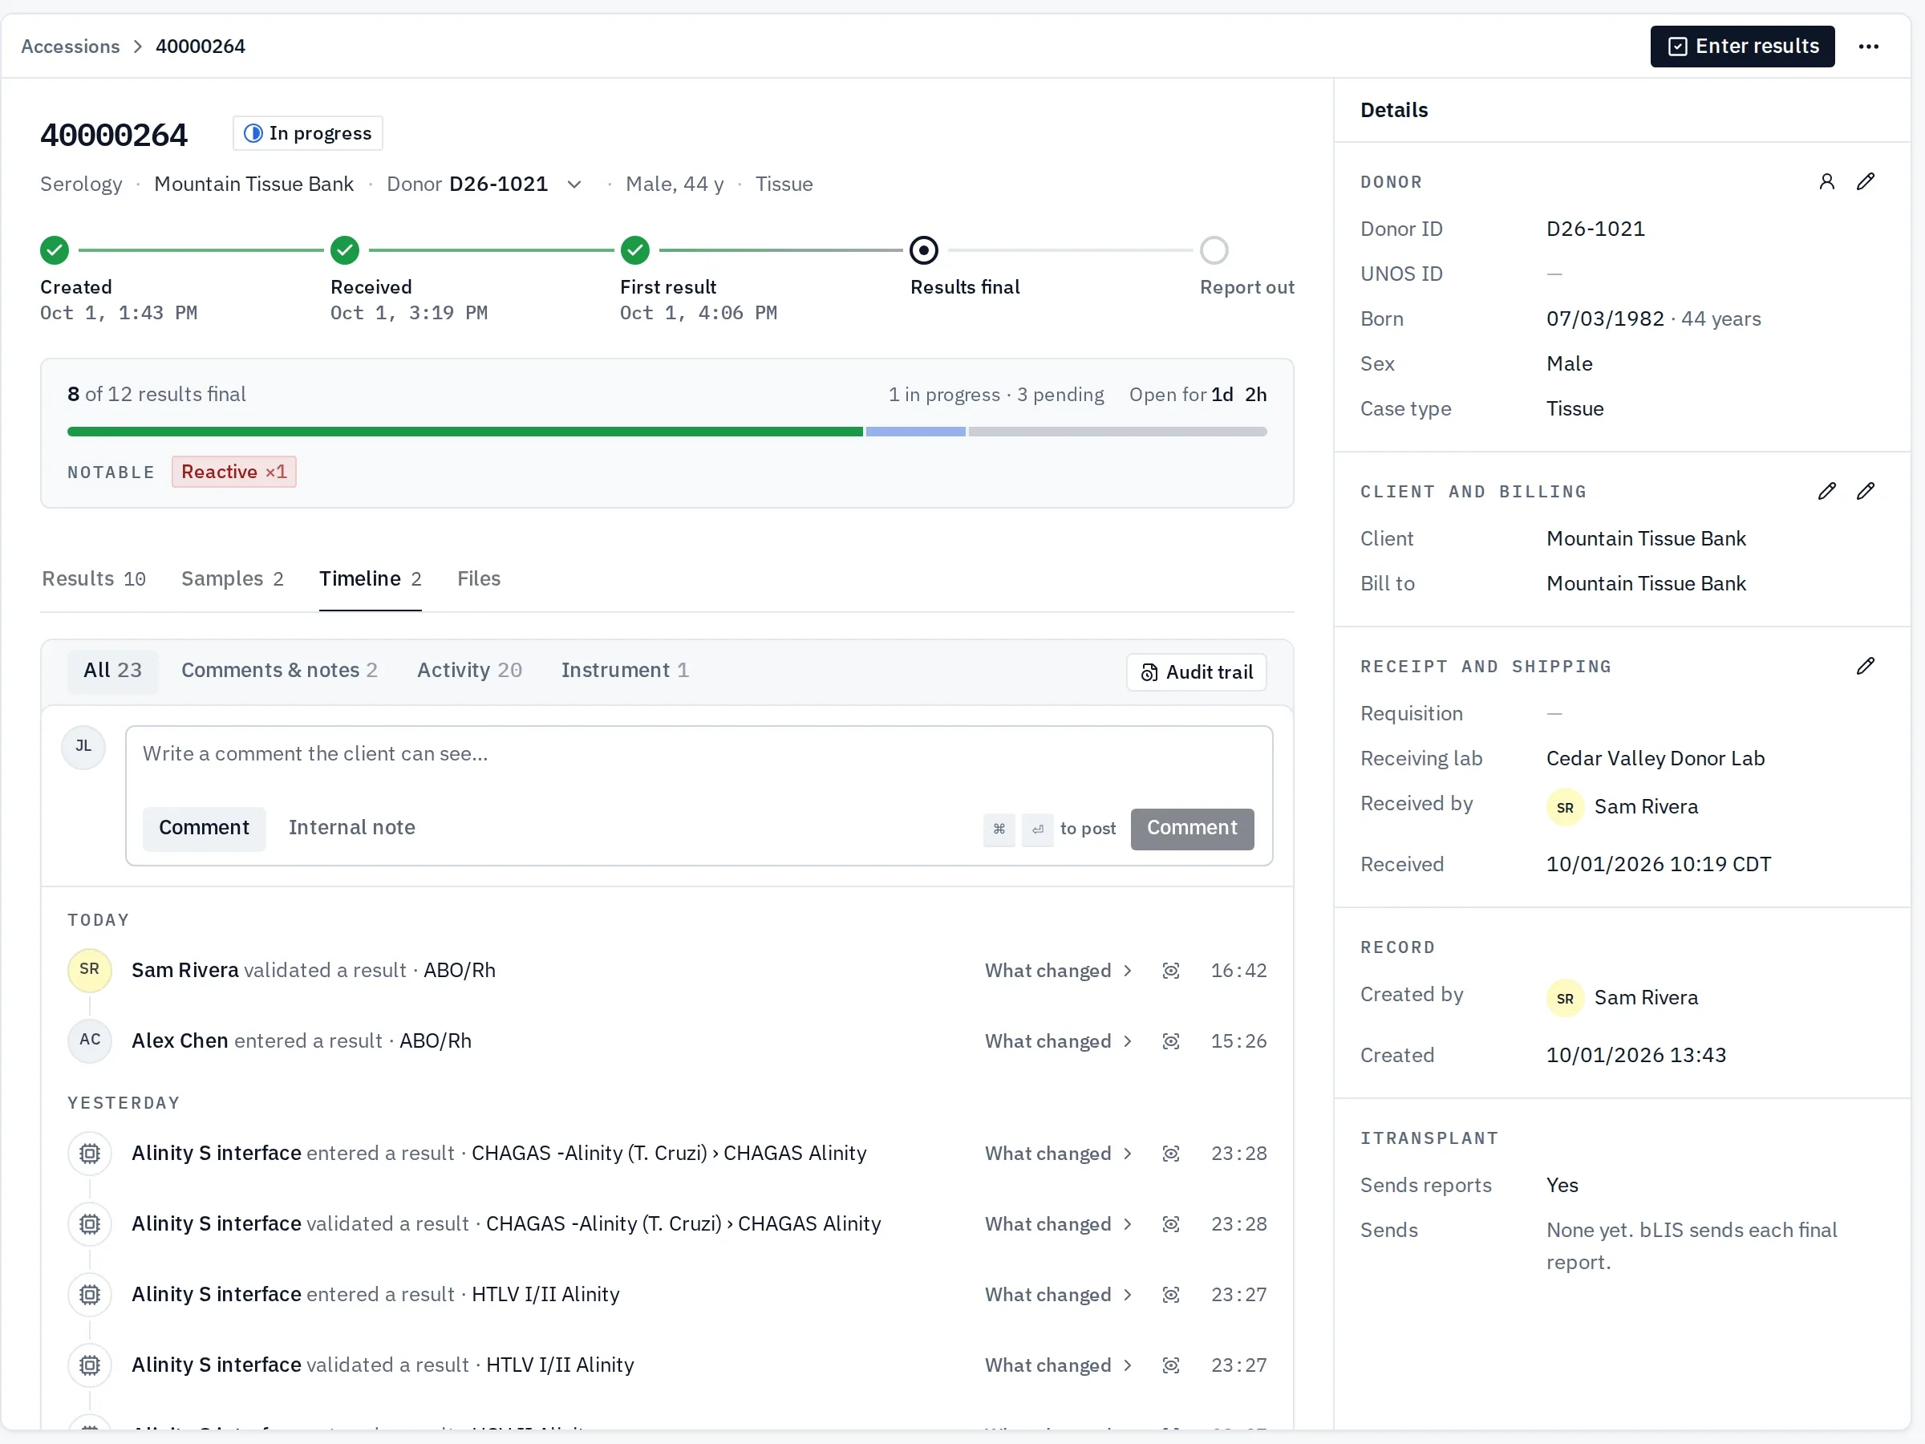The image size is (1925, 1444).
Task: Click in the client comment text field
Action: (699, 755)
